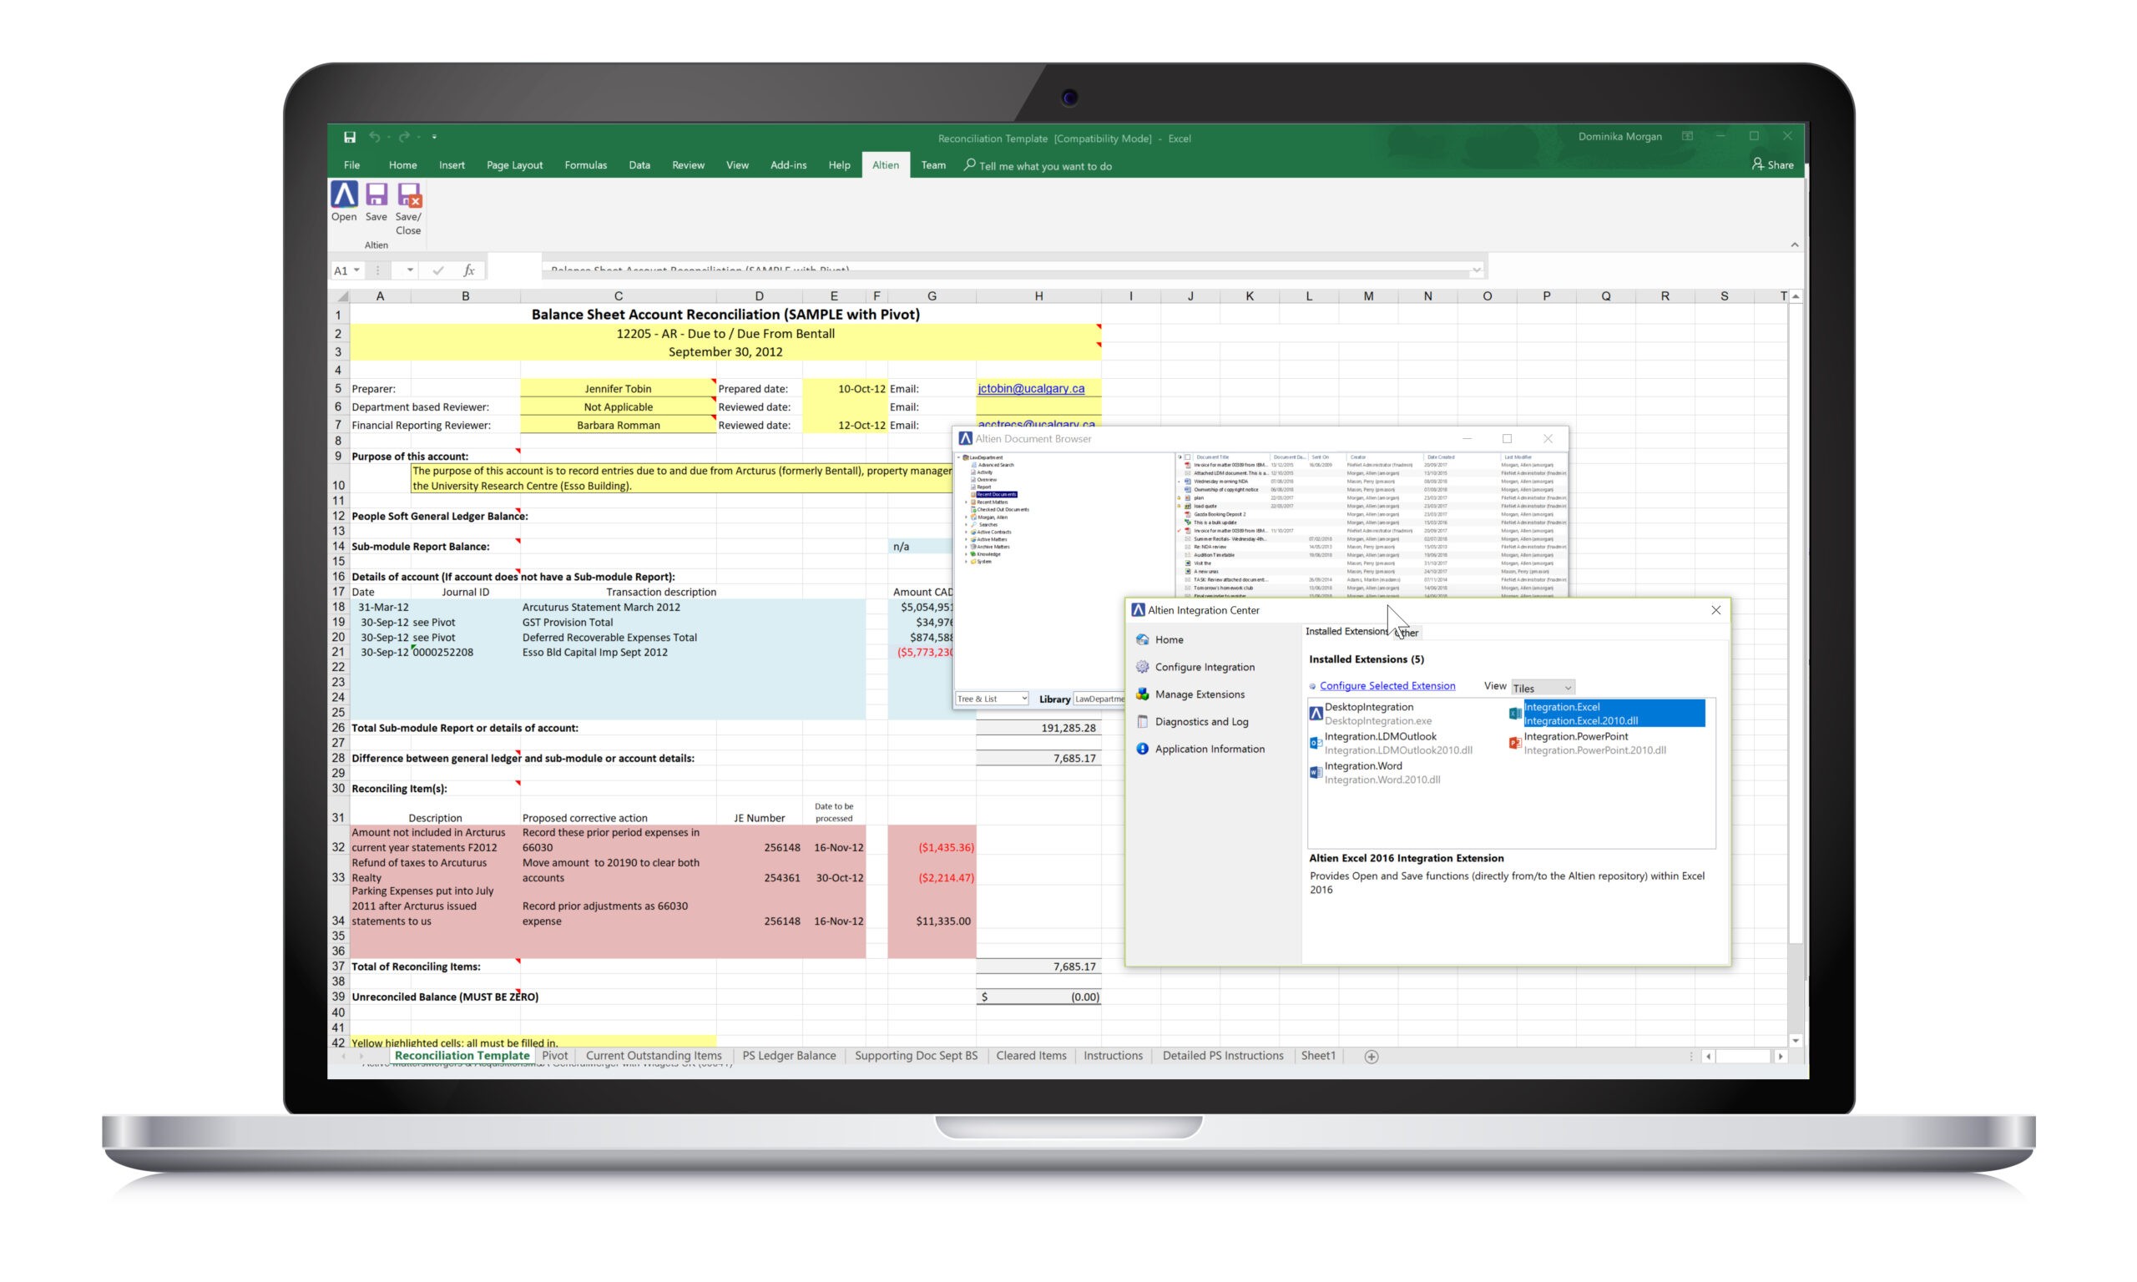The image size is (2137, 1282).
Task: Click the Document Title column header
Action: pos(1212,457)
